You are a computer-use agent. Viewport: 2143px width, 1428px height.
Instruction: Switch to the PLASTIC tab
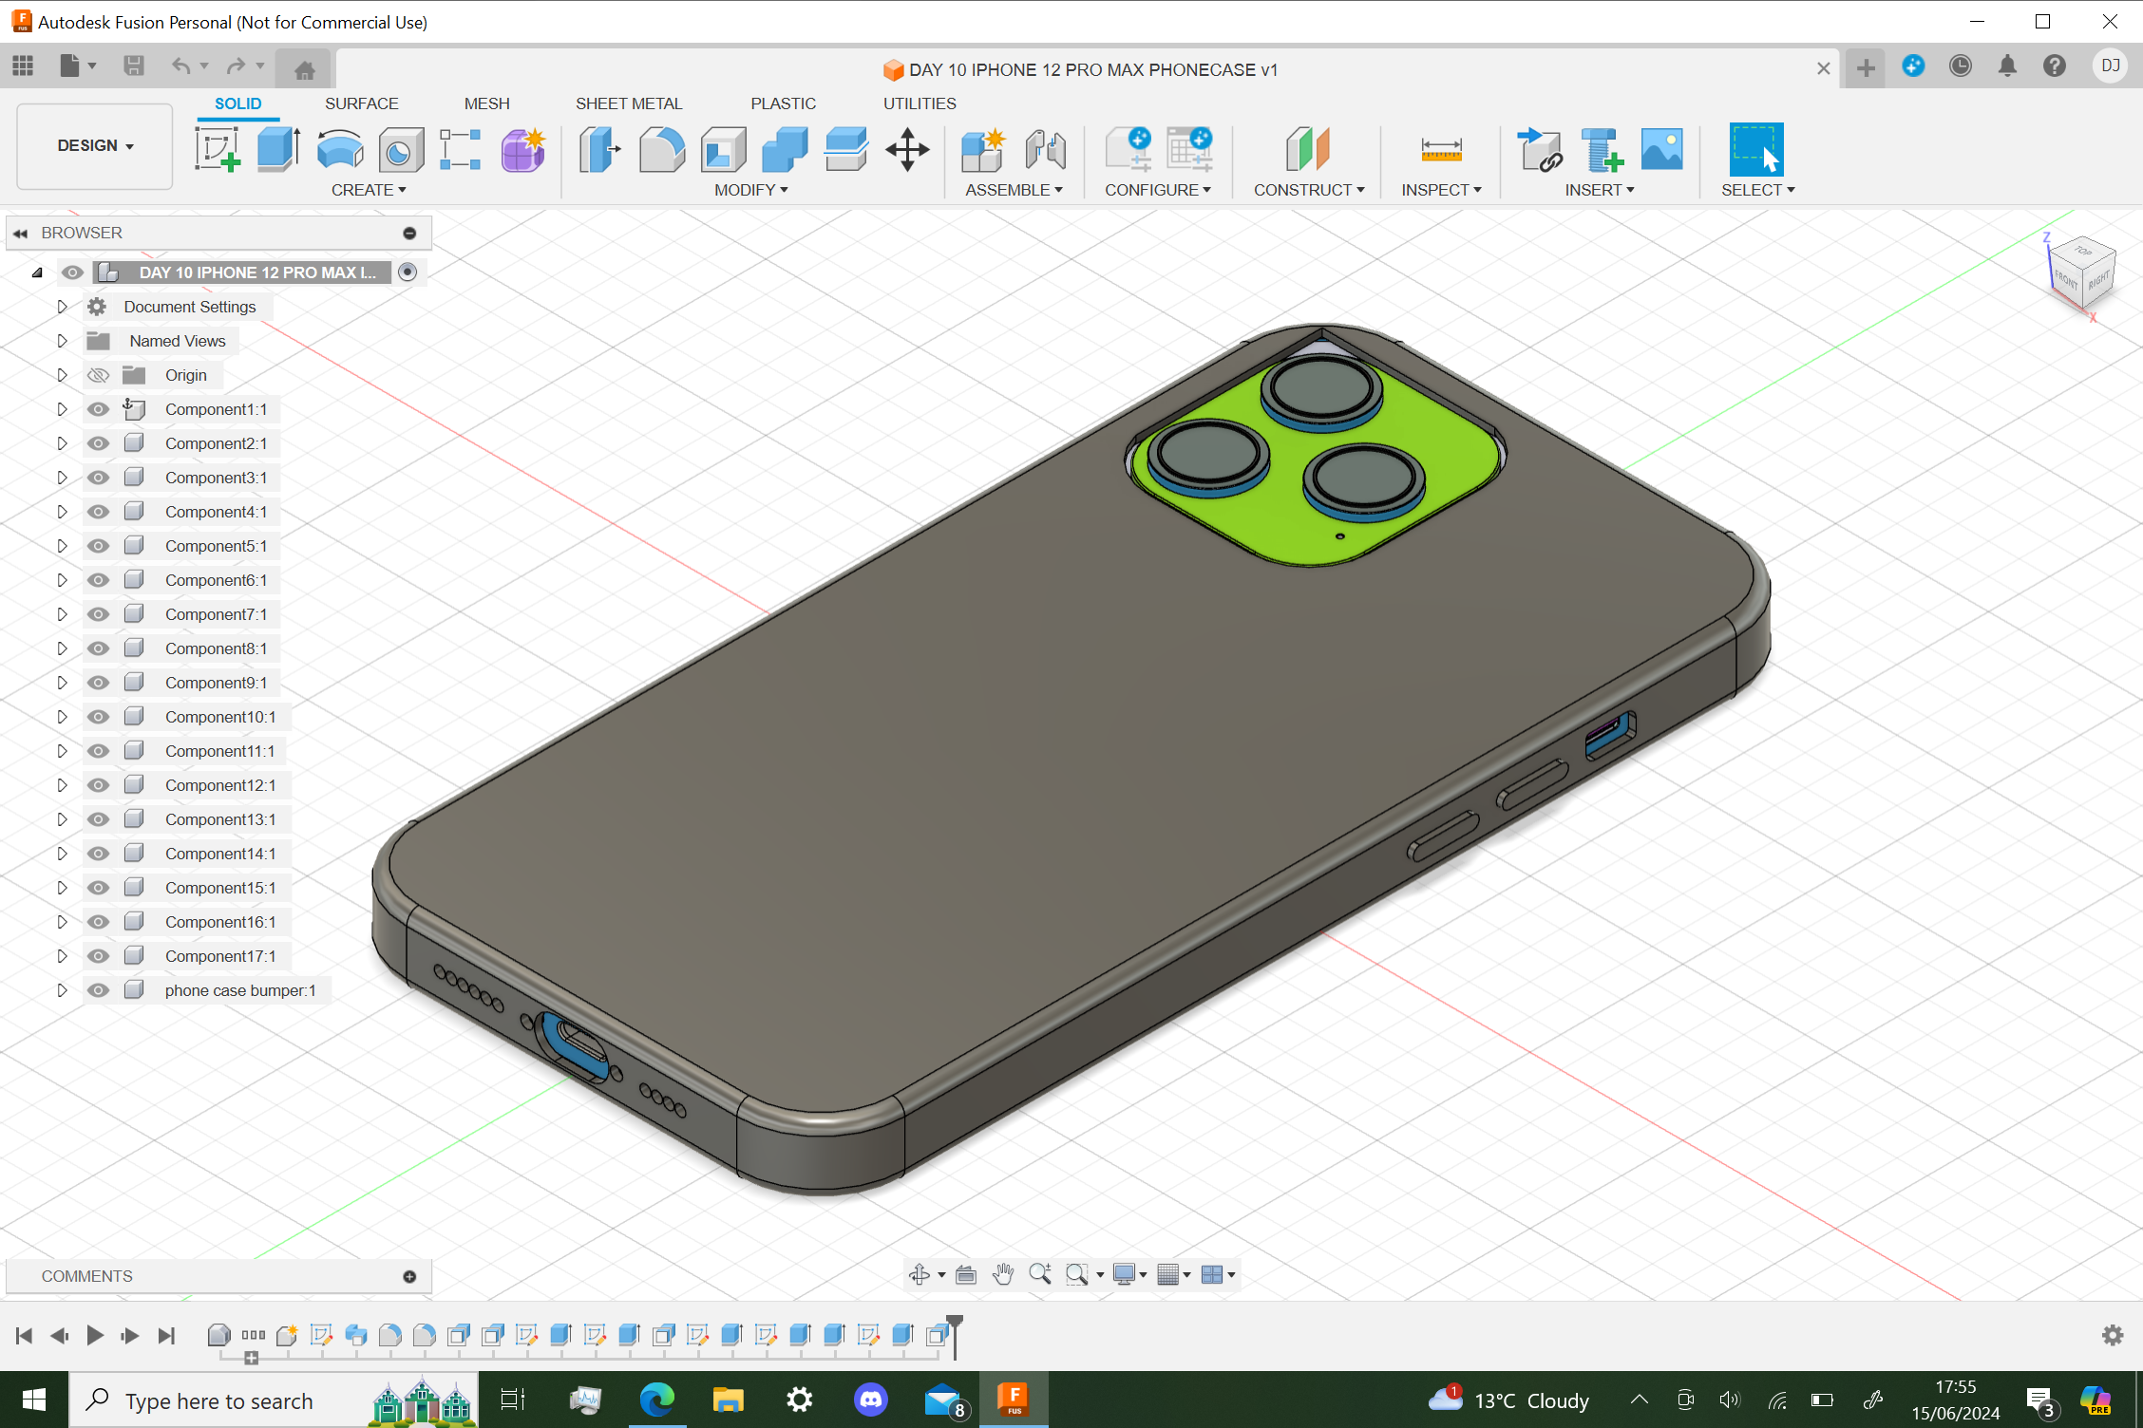tap(783, 103)
